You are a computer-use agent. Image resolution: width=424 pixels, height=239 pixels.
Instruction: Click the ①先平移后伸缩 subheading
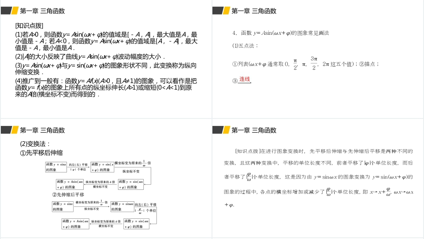(41, 153)
